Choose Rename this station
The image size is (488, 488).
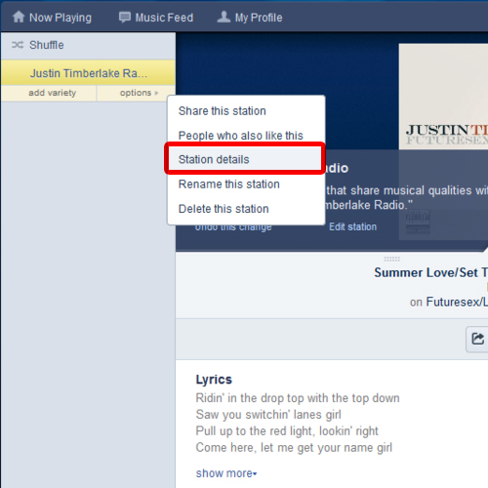(x=229, y=184)
